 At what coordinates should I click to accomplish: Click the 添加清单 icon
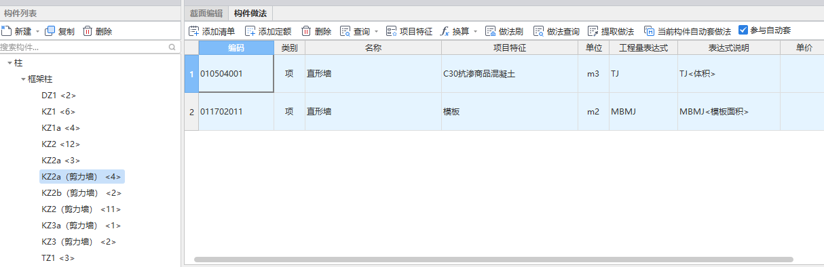point(194,31)
